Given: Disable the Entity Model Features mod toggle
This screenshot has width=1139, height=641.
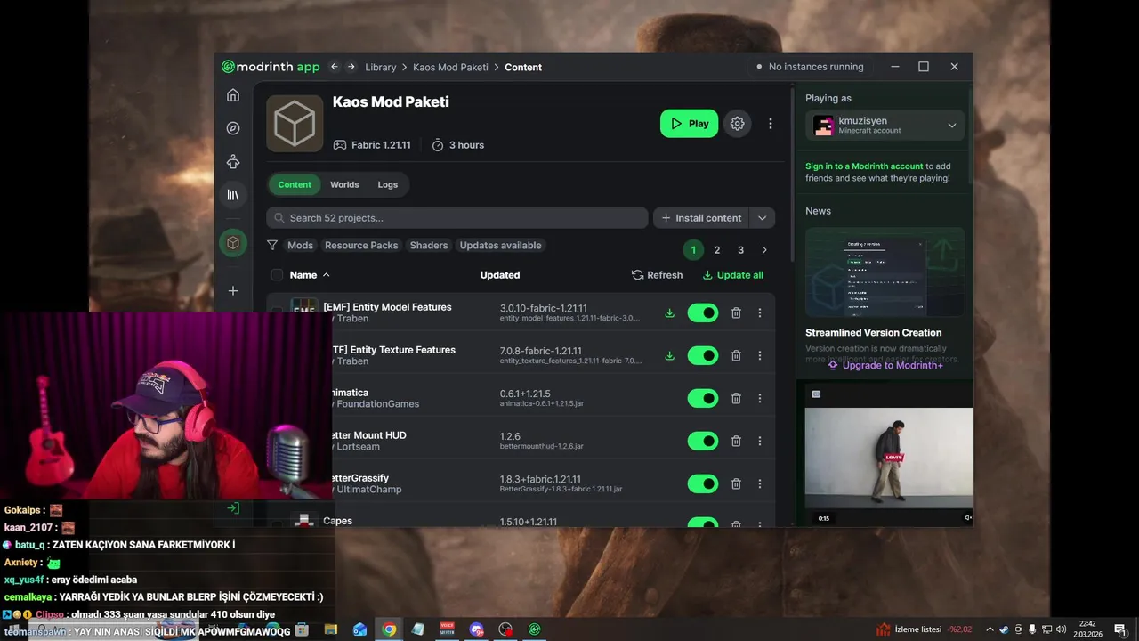Looking at the screenshot, I should [703, 312].
